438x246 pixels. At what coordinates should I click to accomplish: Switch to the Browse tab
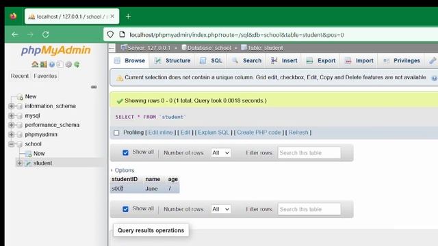129,61
